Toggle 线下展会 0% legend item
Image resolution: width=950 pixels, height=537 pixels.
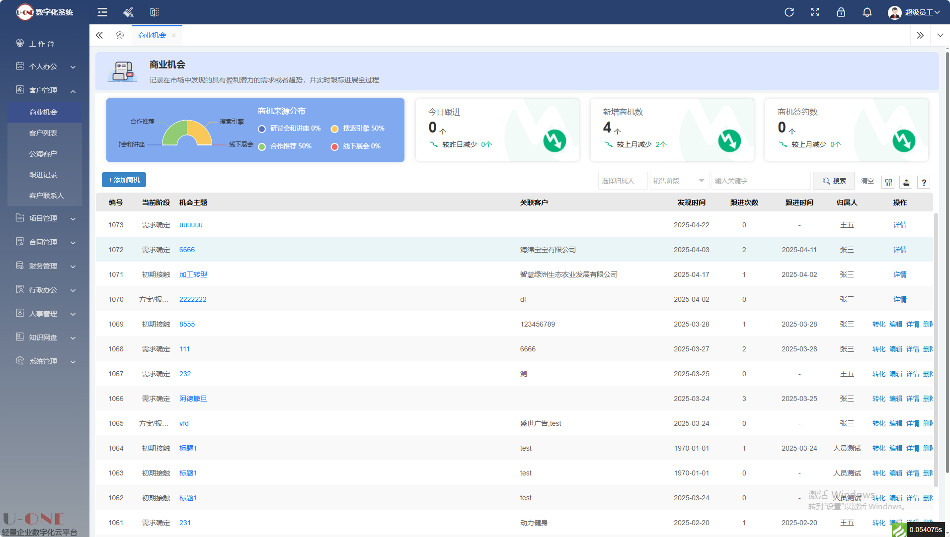pos(355,146)
